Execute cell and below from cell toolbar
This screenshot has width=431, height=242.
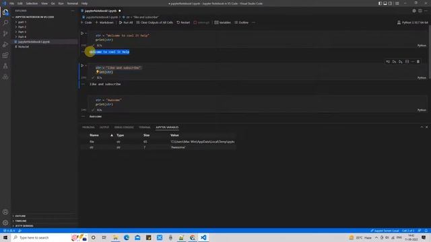pyautogui.click(x=401, y=62)
